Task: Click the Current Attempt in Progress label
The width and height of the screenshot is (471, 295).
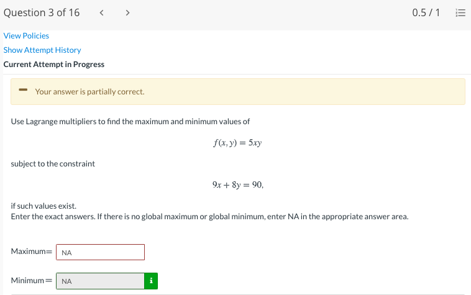Action: tap(54, 64)
